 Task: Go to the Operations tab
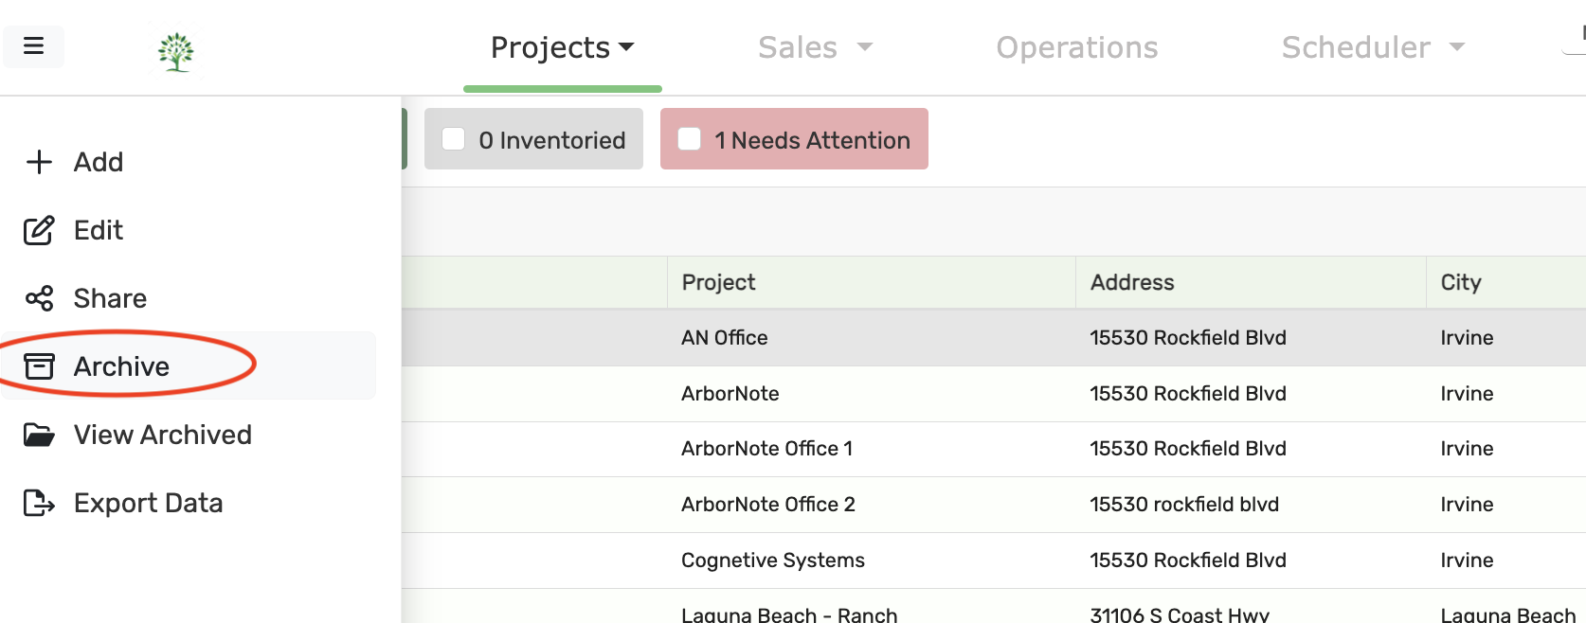coord(1077,47)
